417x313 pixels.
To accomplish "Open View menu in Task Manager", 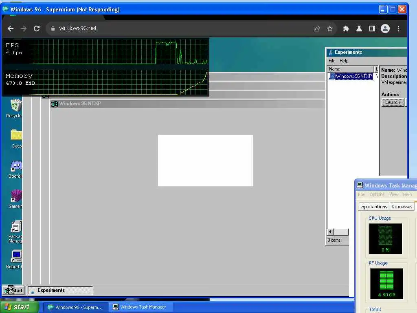I will 394,194.
